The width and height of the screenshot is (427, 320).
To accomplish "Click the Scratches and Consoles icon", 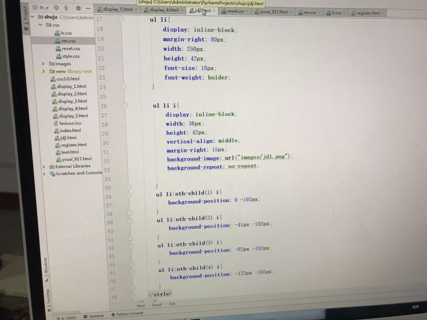I will point(53,174).
